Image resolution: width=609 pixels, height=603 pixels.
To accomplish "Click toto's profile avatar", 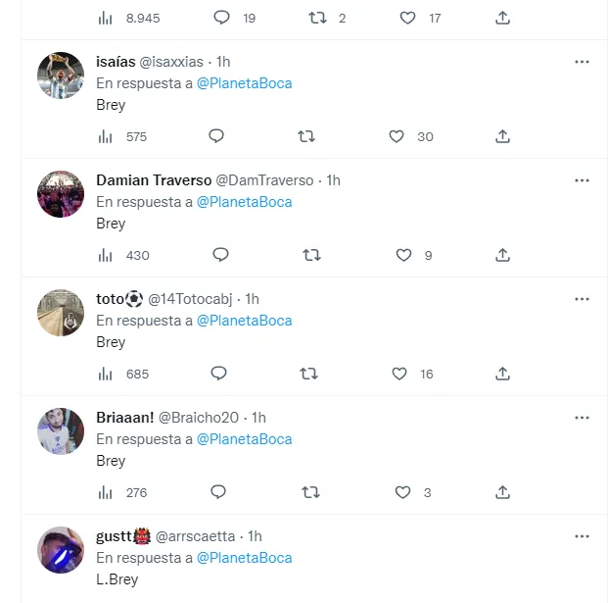I will [x=61, y=313].
